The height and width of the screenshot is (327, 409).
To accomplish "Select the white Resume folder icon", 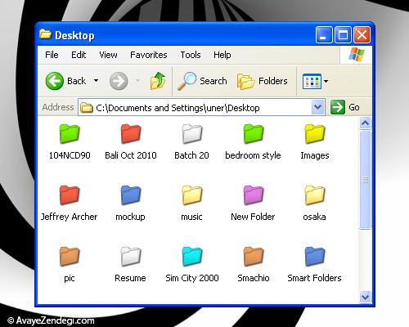I will 131,257.
